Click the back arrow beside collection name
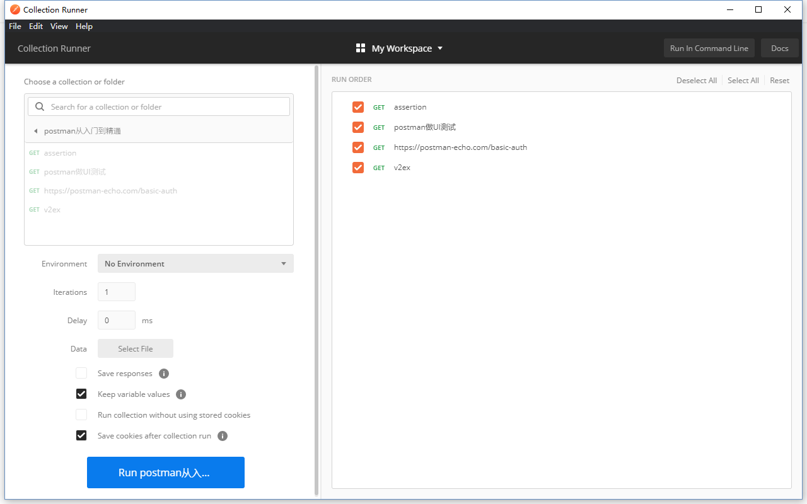This screenshot has height=504, width=807. 35,131
